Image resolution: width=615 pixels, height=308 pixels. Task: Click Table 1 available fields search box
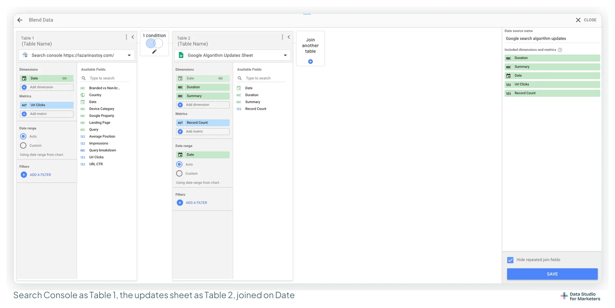pos(105,78)
